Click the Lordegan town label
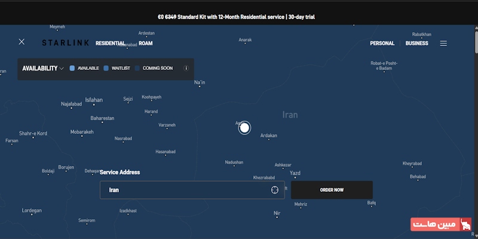 [x=32, y=210]
